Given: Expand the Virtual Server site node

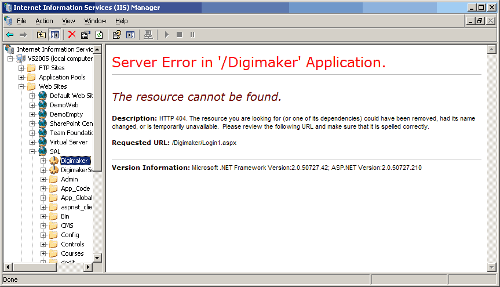Looking at the screenshot, I should point(32,142).
